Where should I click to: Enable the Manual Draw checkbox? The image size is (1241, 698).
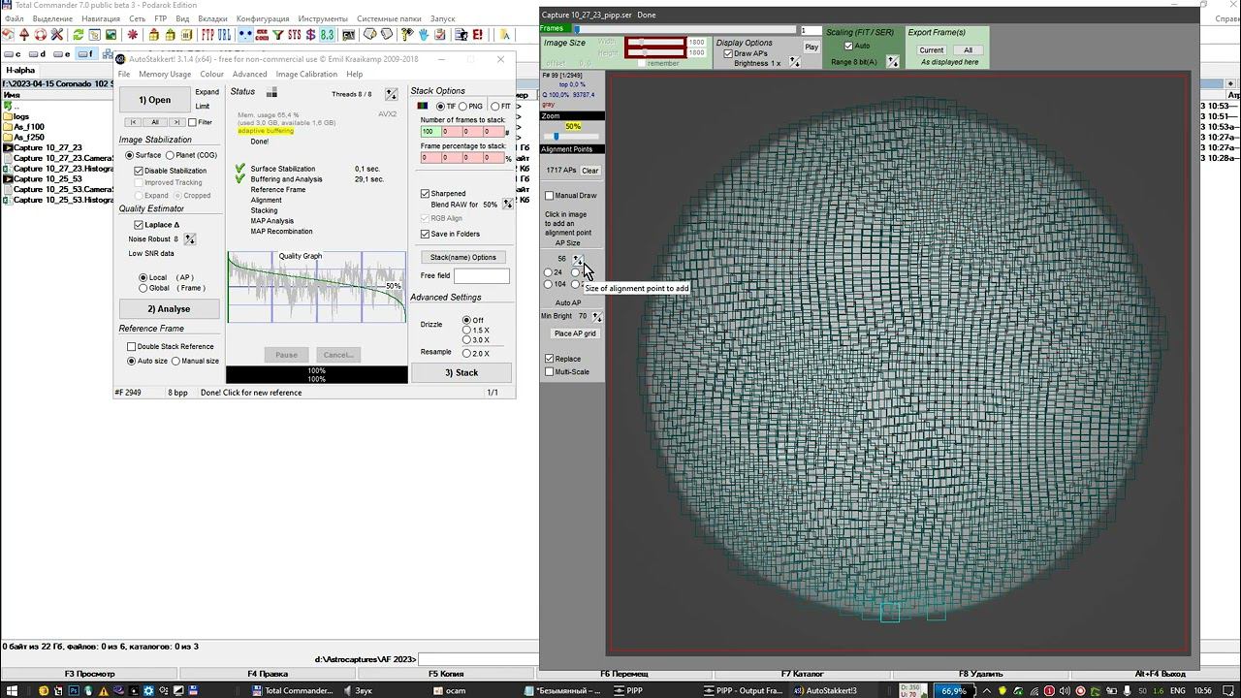pyautogui.click(x=550, y=196)
